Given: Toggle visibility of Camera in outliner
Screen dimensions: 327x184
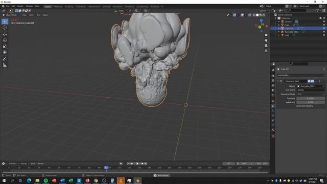Looking at the screenshot, I should point(324,21).
